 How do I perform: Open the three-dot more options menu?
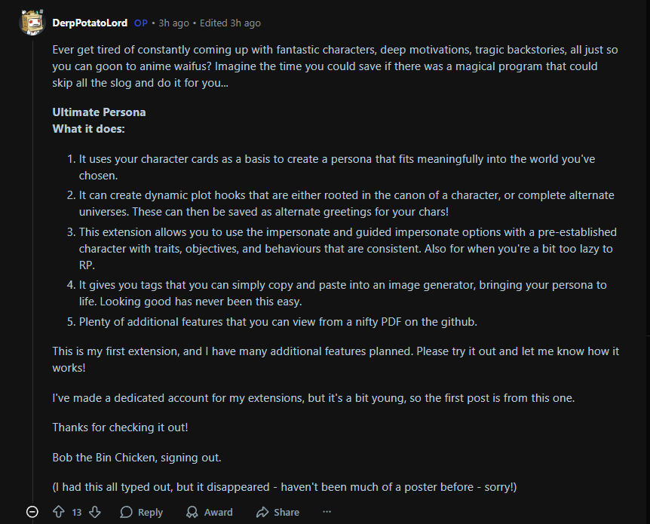click(327, 512)
